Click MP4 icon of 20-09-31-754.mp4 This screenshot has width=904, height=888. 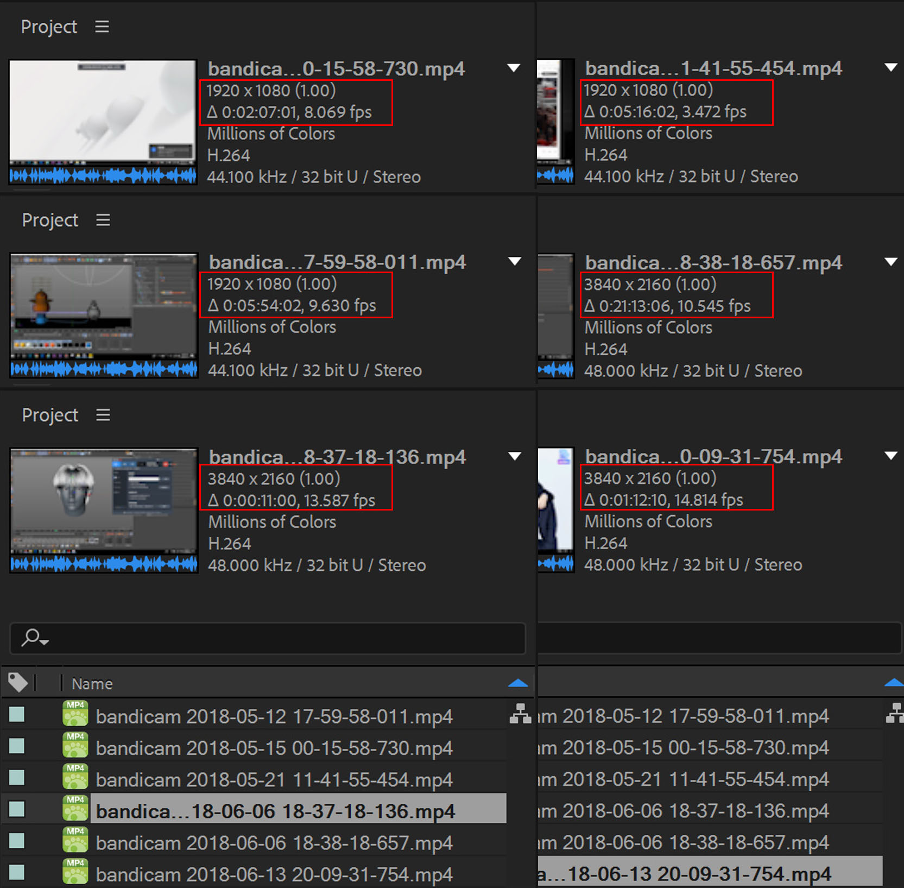[75, 871]
